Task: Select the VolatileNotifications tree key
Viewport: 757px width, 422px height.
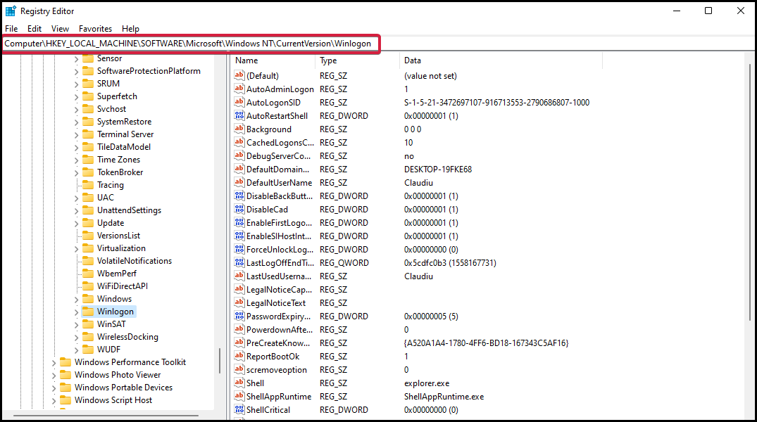Action: click(x=134, y=261)
